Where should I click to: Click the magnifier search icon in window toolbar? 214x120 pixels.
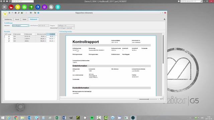19,13
